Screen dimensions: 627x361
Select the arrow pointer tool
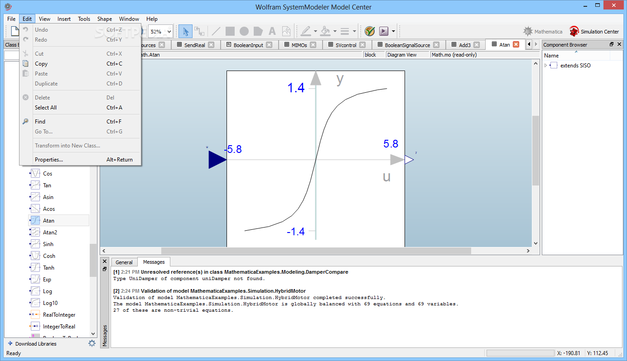[185, 31]
